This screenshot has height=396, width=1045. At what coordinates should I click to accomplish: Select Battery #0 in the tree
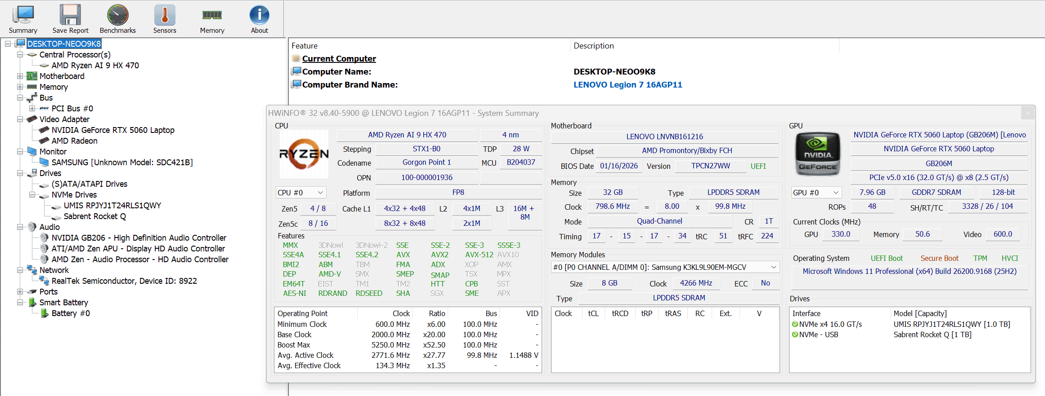click(x=71, y=313)
